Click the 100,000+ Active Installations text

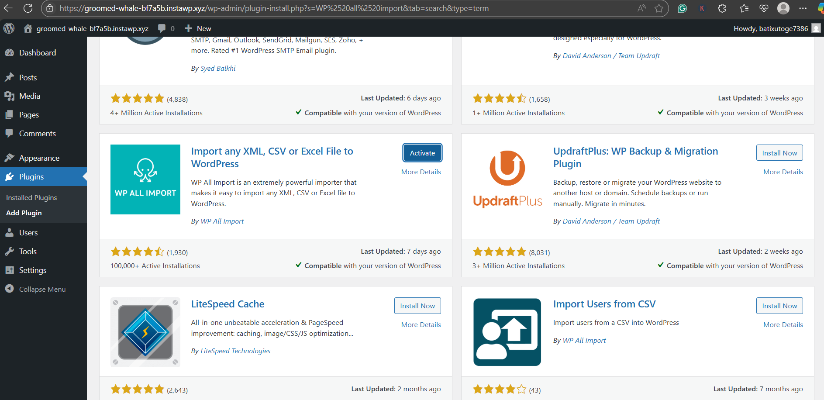point(155,266)
